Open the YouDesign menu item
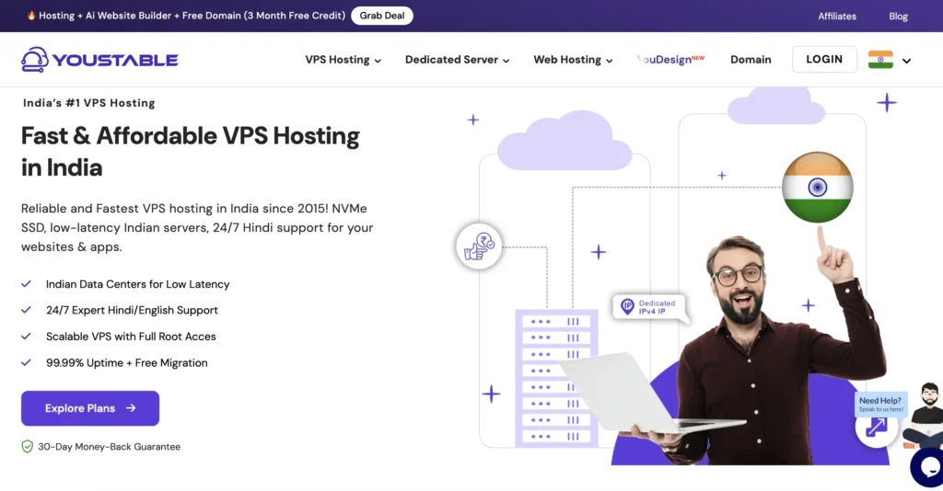This screenshot has height=491, width=943. tap(670, 60)
